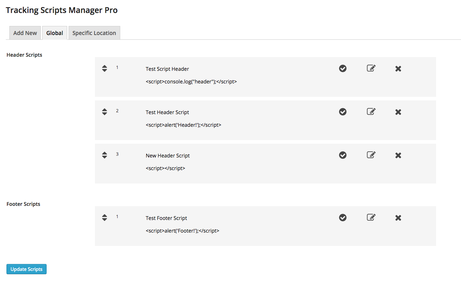Edit the Test Footer Script entry
The height and width of the screenshot is (290, 461).
click(x=371, y=217)
